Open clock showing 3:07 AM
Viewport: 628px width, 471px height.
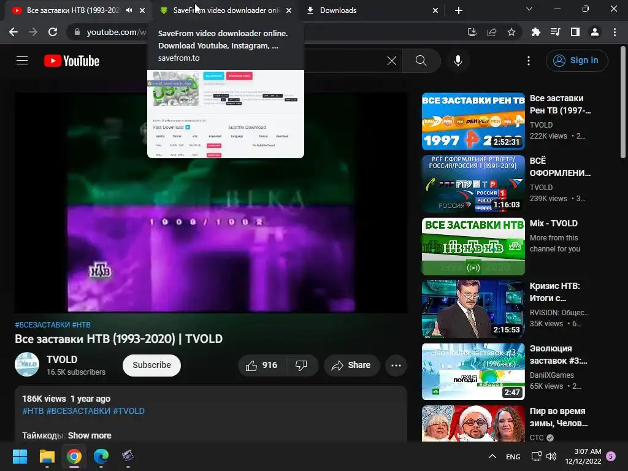tap(583, 456)
